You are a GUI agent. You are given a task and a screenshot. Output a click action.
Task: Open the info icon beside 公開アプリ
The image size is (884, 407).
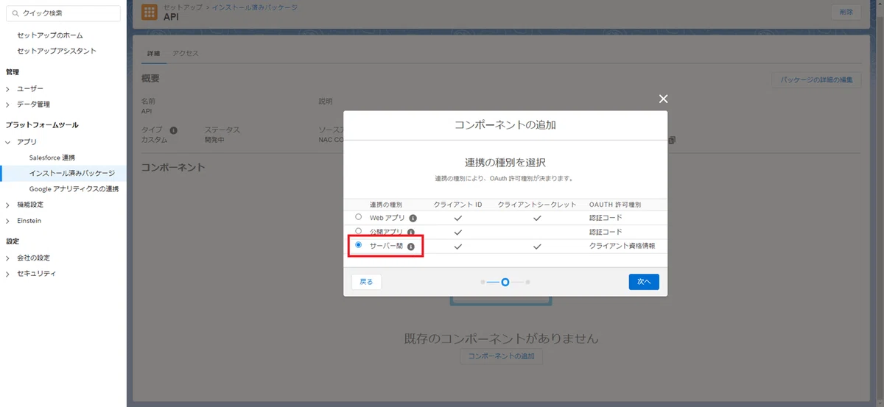[x=410, y=232]
